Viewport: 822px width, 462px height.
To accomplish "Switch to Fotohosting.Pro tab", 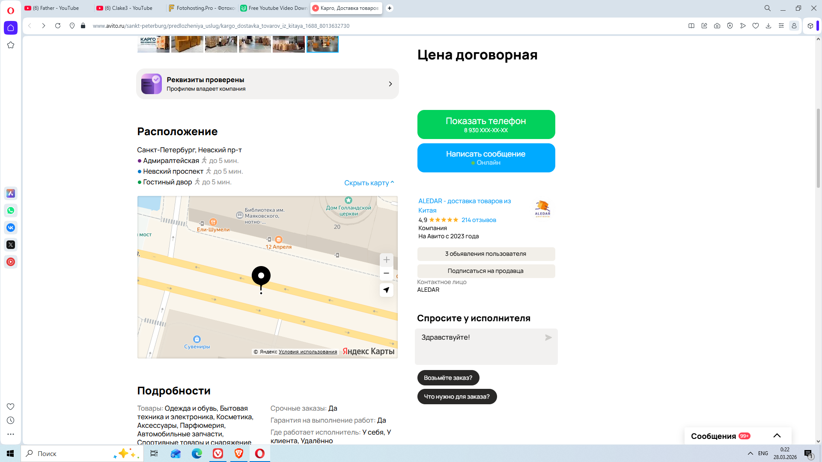I will click(202, 8).
